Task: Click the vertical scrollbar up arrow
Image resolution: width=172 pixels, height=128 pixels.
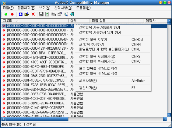Action: pyautogui.click(x=169, y=21)
